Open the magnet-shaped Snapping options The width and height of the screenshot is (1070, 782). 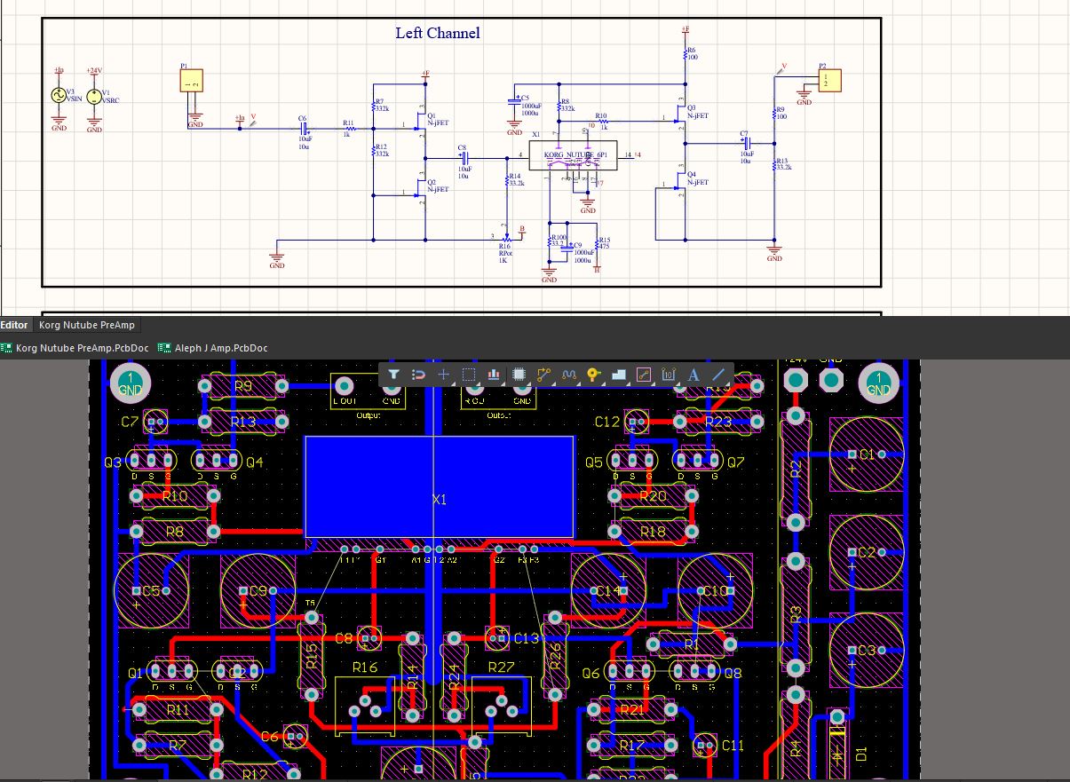418,375
